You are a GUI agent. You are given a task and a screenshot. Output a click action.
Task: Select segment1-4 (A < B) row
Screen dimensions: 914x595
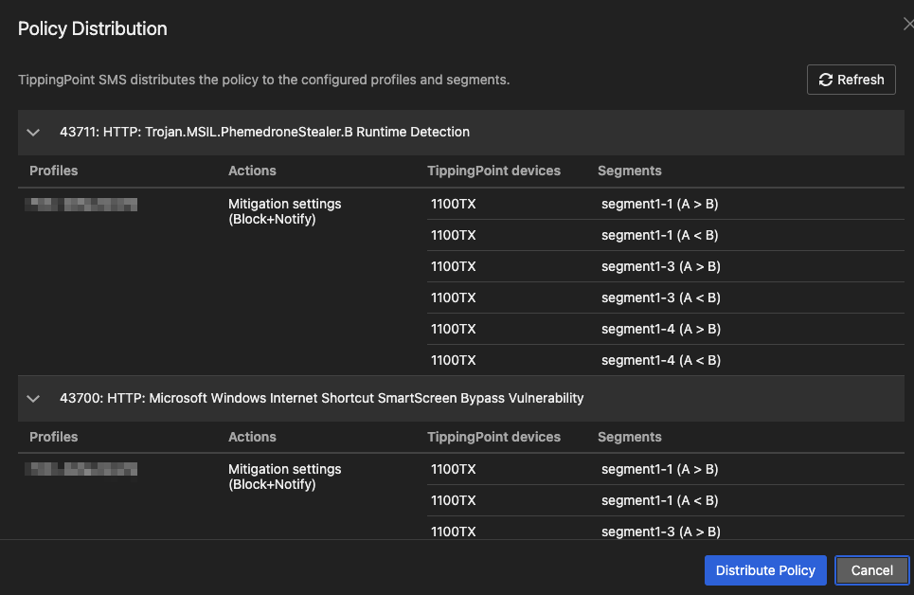pyautogui.click(x=660, y=360)
